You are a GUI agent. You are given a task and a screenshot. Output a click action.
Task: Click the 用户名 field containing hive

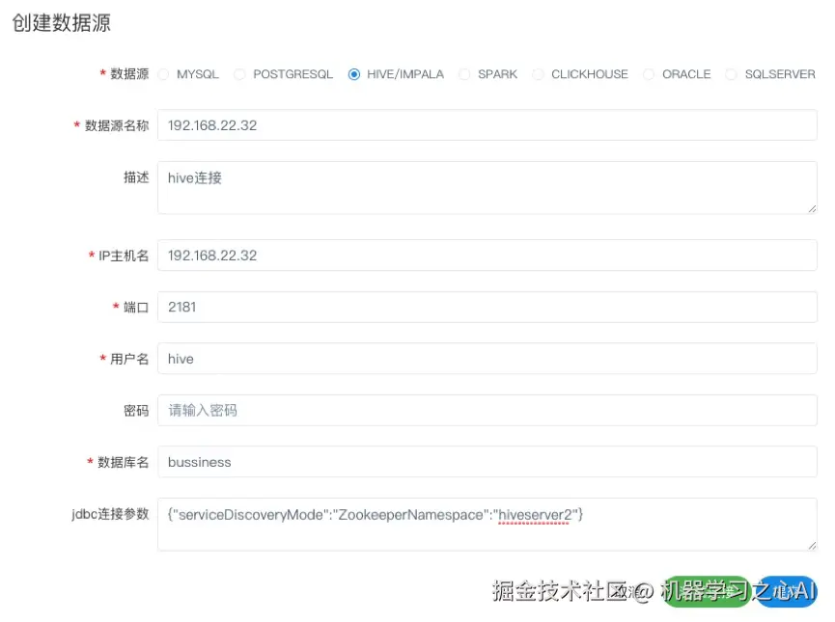tap(487, 359)
